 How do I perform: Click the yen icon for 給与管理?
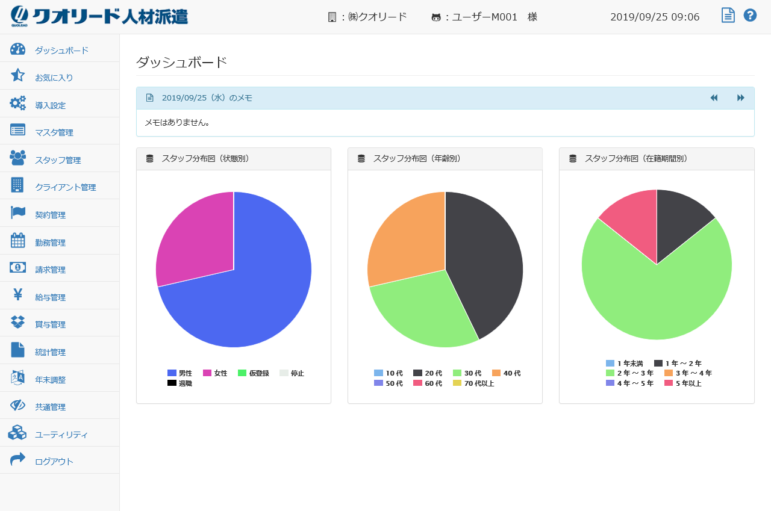click(x=17, y=295)
